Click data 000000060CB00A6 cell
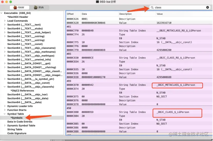213x141 pixels. (x=93, y=23)
